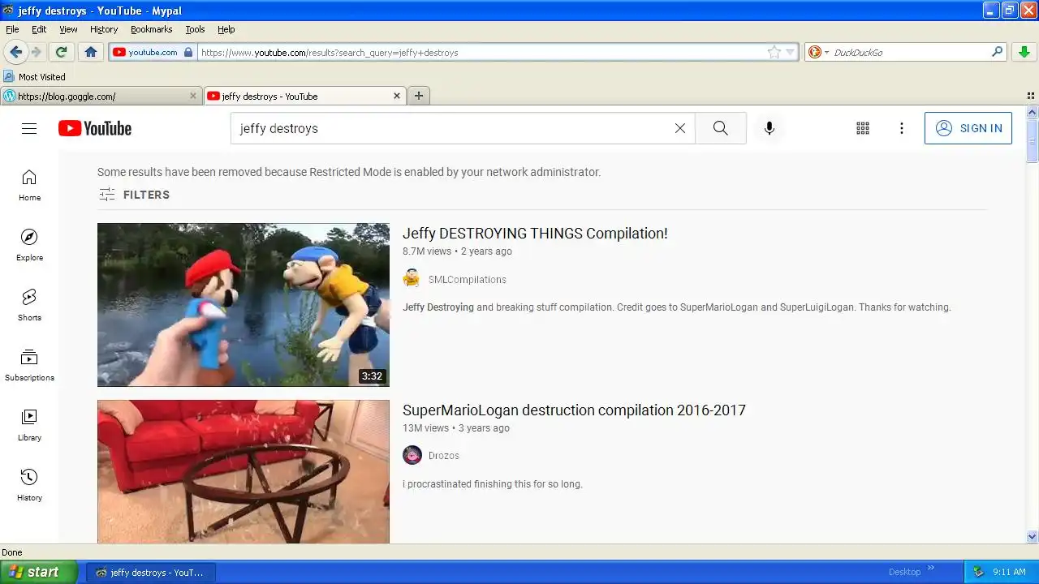Open Home in the YouTube sidebar
Image resolution: width=1039 pixels, height=584 pixels.
point(29,186)
